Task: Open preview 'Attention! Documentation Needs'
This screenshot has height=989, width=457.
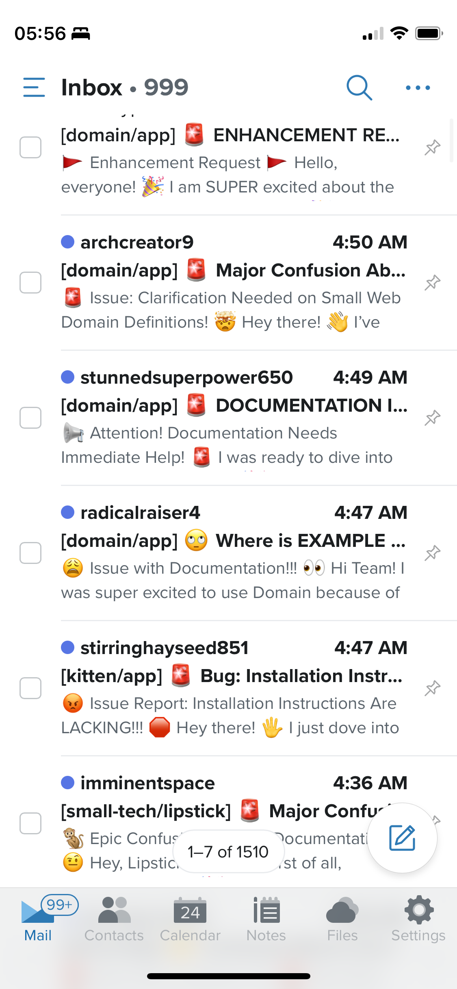Action: pyautogui.click(x=214, y=433)
